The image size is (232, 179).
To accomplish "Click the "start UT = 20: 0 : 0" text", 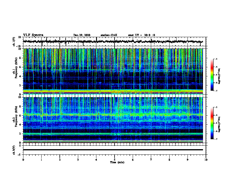I will (141, 35).
